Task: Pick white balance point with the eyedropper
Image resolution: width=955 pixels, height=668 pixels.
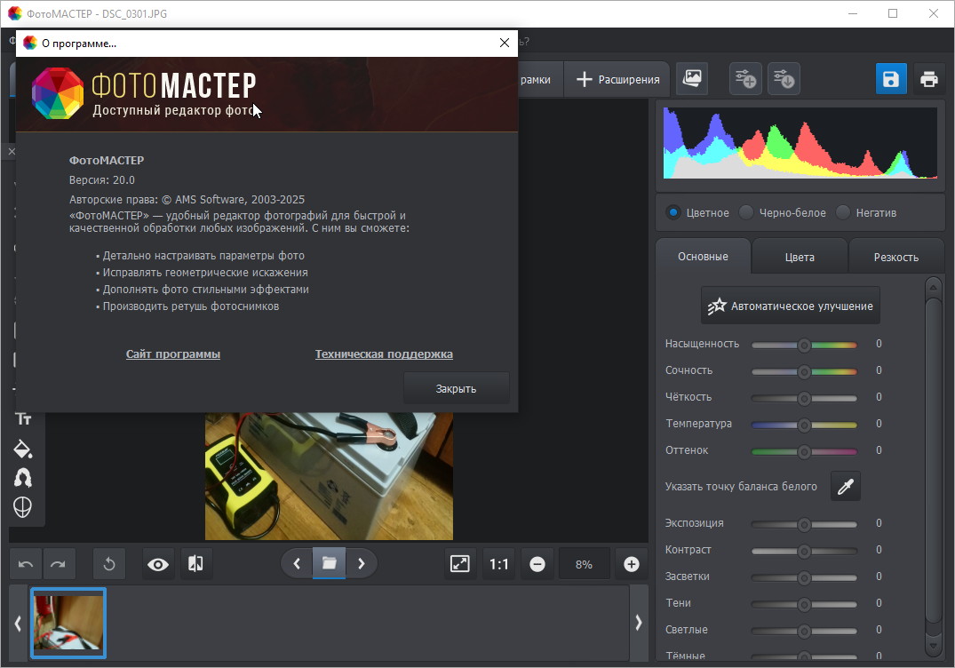Action: 846,486
